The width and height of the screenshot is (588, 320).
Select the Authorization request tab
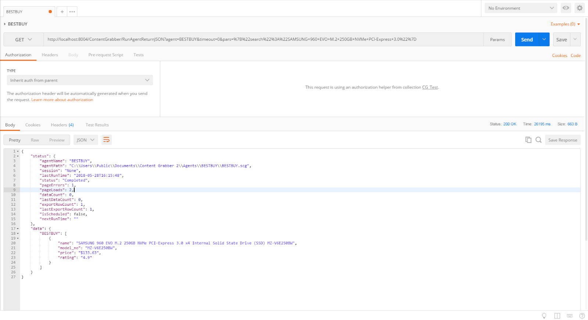18,55
